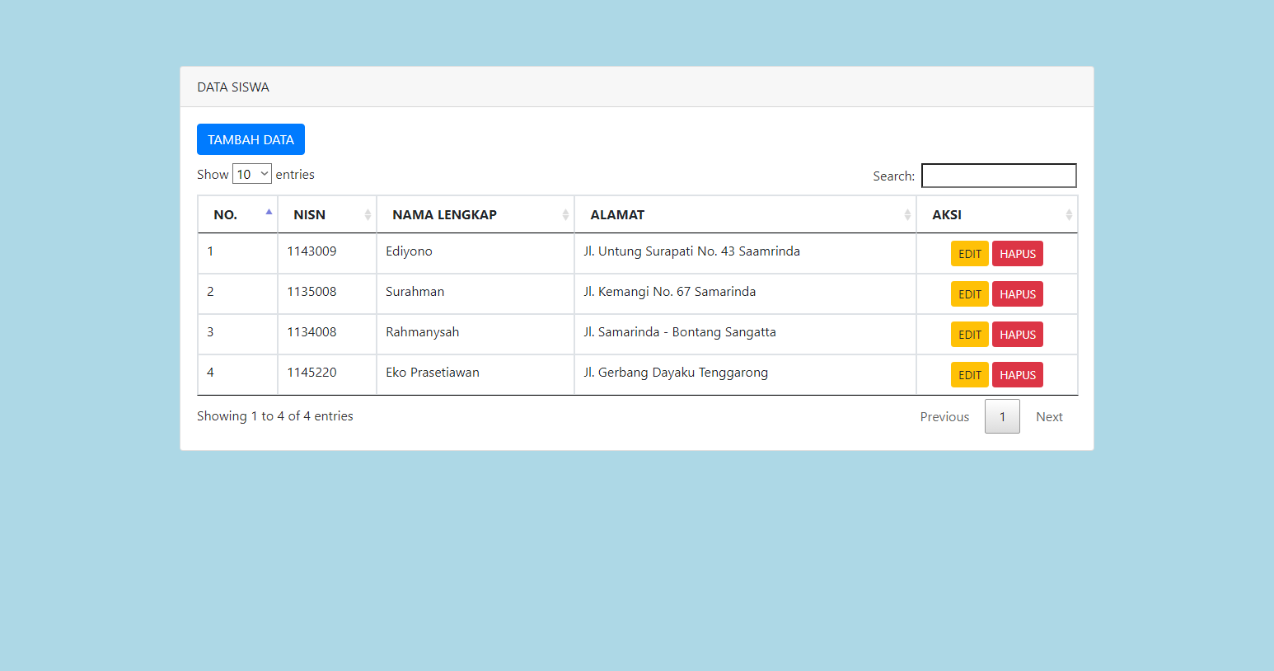Screen dimensions: 1274x671
Task: Sort table by NAMA LENGKAP column
Action: (x=475, y=214)
